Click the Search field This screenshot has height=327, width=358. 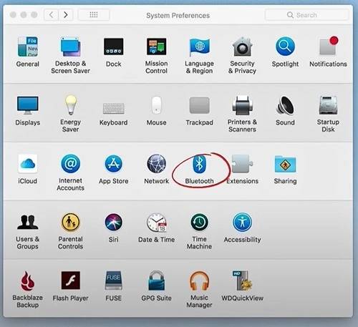tap(307, 15)
